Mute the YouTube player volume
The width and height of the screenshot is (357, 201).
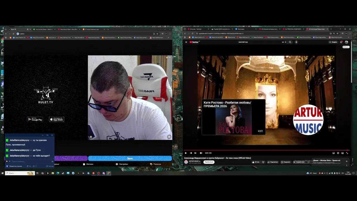[201, 153]
